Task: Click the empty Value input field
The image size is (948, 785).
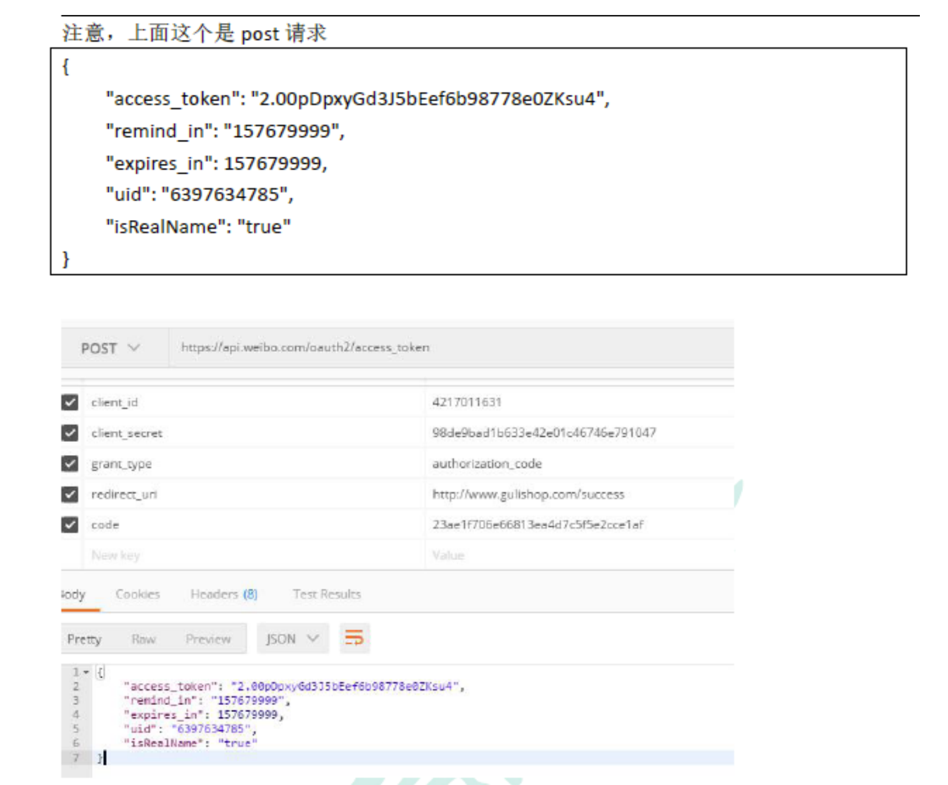Action: coord(579,555)
